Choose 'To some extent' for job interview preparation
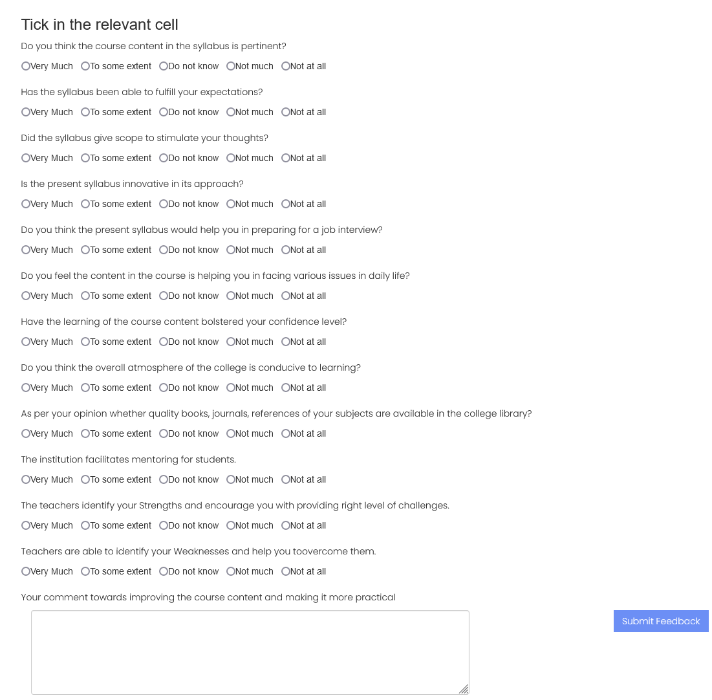The width and height of the screenshot is (712, 700). click(85, 250)
